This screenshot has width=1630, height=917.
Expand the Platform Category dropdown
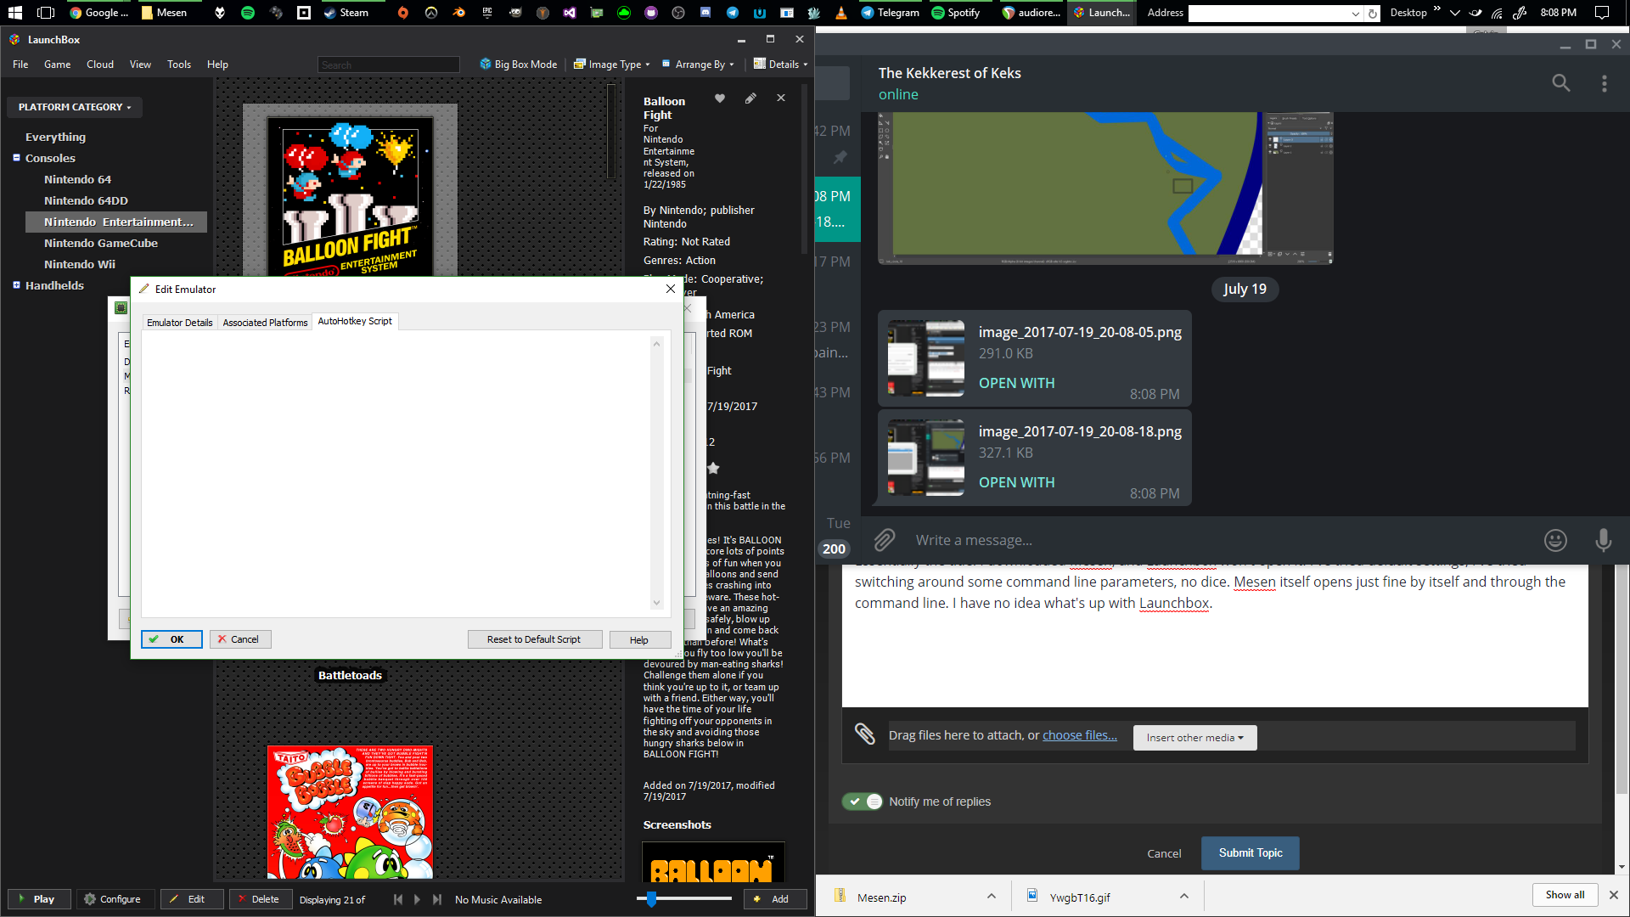click(75, 107)
